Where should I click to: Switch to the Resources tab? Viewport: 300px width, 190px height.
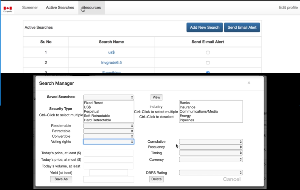coord(92,8)
